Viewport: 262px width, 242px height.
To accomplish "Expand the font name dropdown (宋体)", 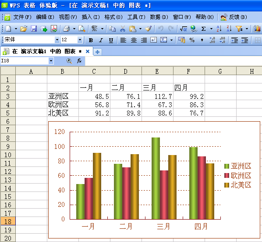I will click(x=57, y=40).
